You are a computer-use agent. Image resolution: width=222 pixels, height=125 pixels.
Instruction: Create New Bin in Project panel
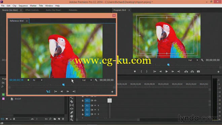[54, 119]
